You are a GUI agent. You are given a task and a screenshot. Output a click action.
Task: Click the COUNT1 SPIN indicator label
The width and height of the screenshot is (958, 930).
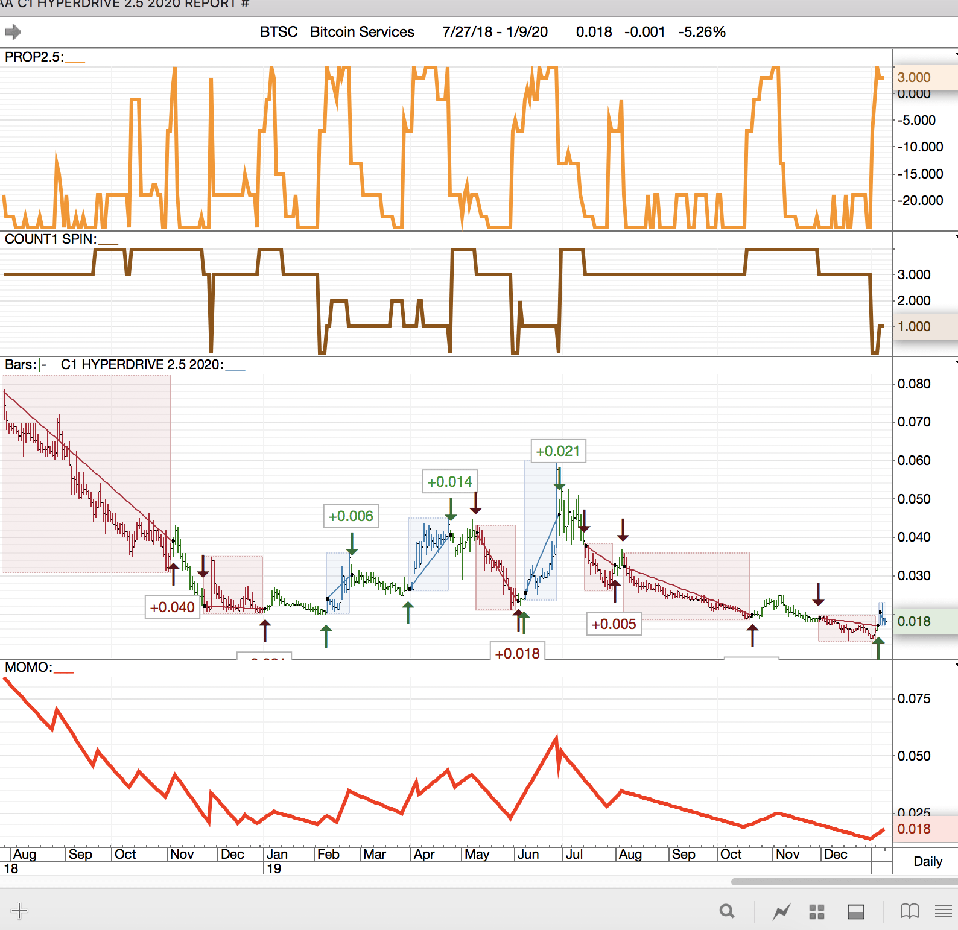pos(50,239)
